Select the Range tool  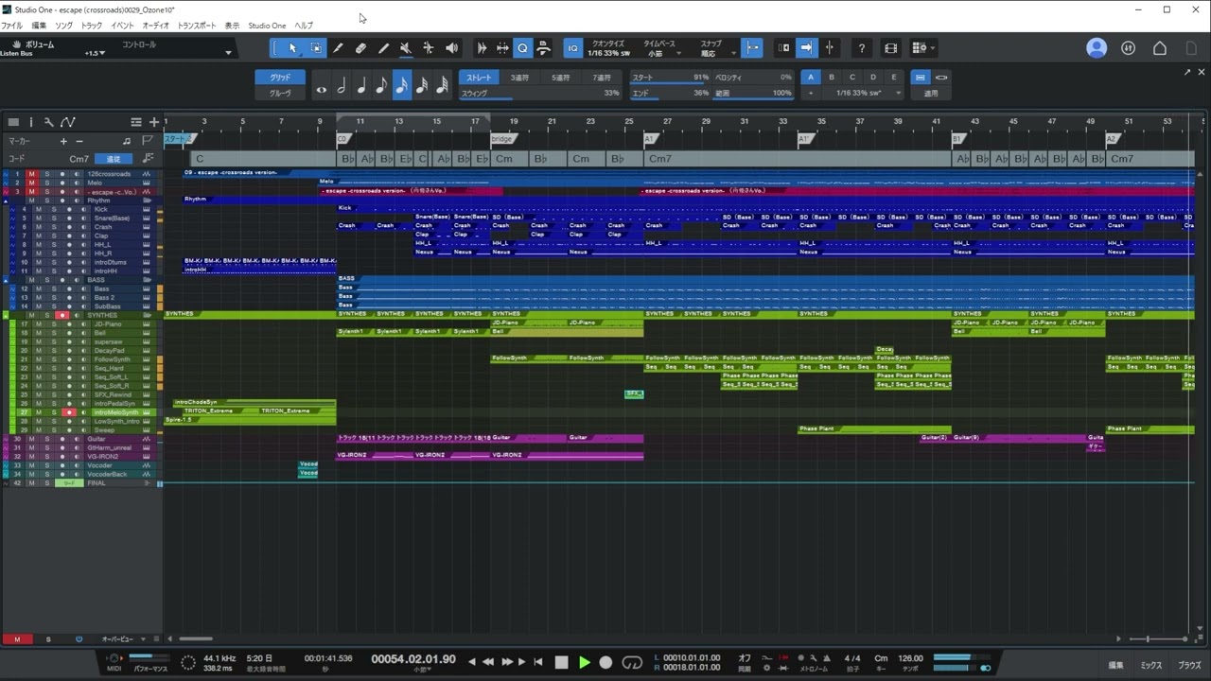316,48
